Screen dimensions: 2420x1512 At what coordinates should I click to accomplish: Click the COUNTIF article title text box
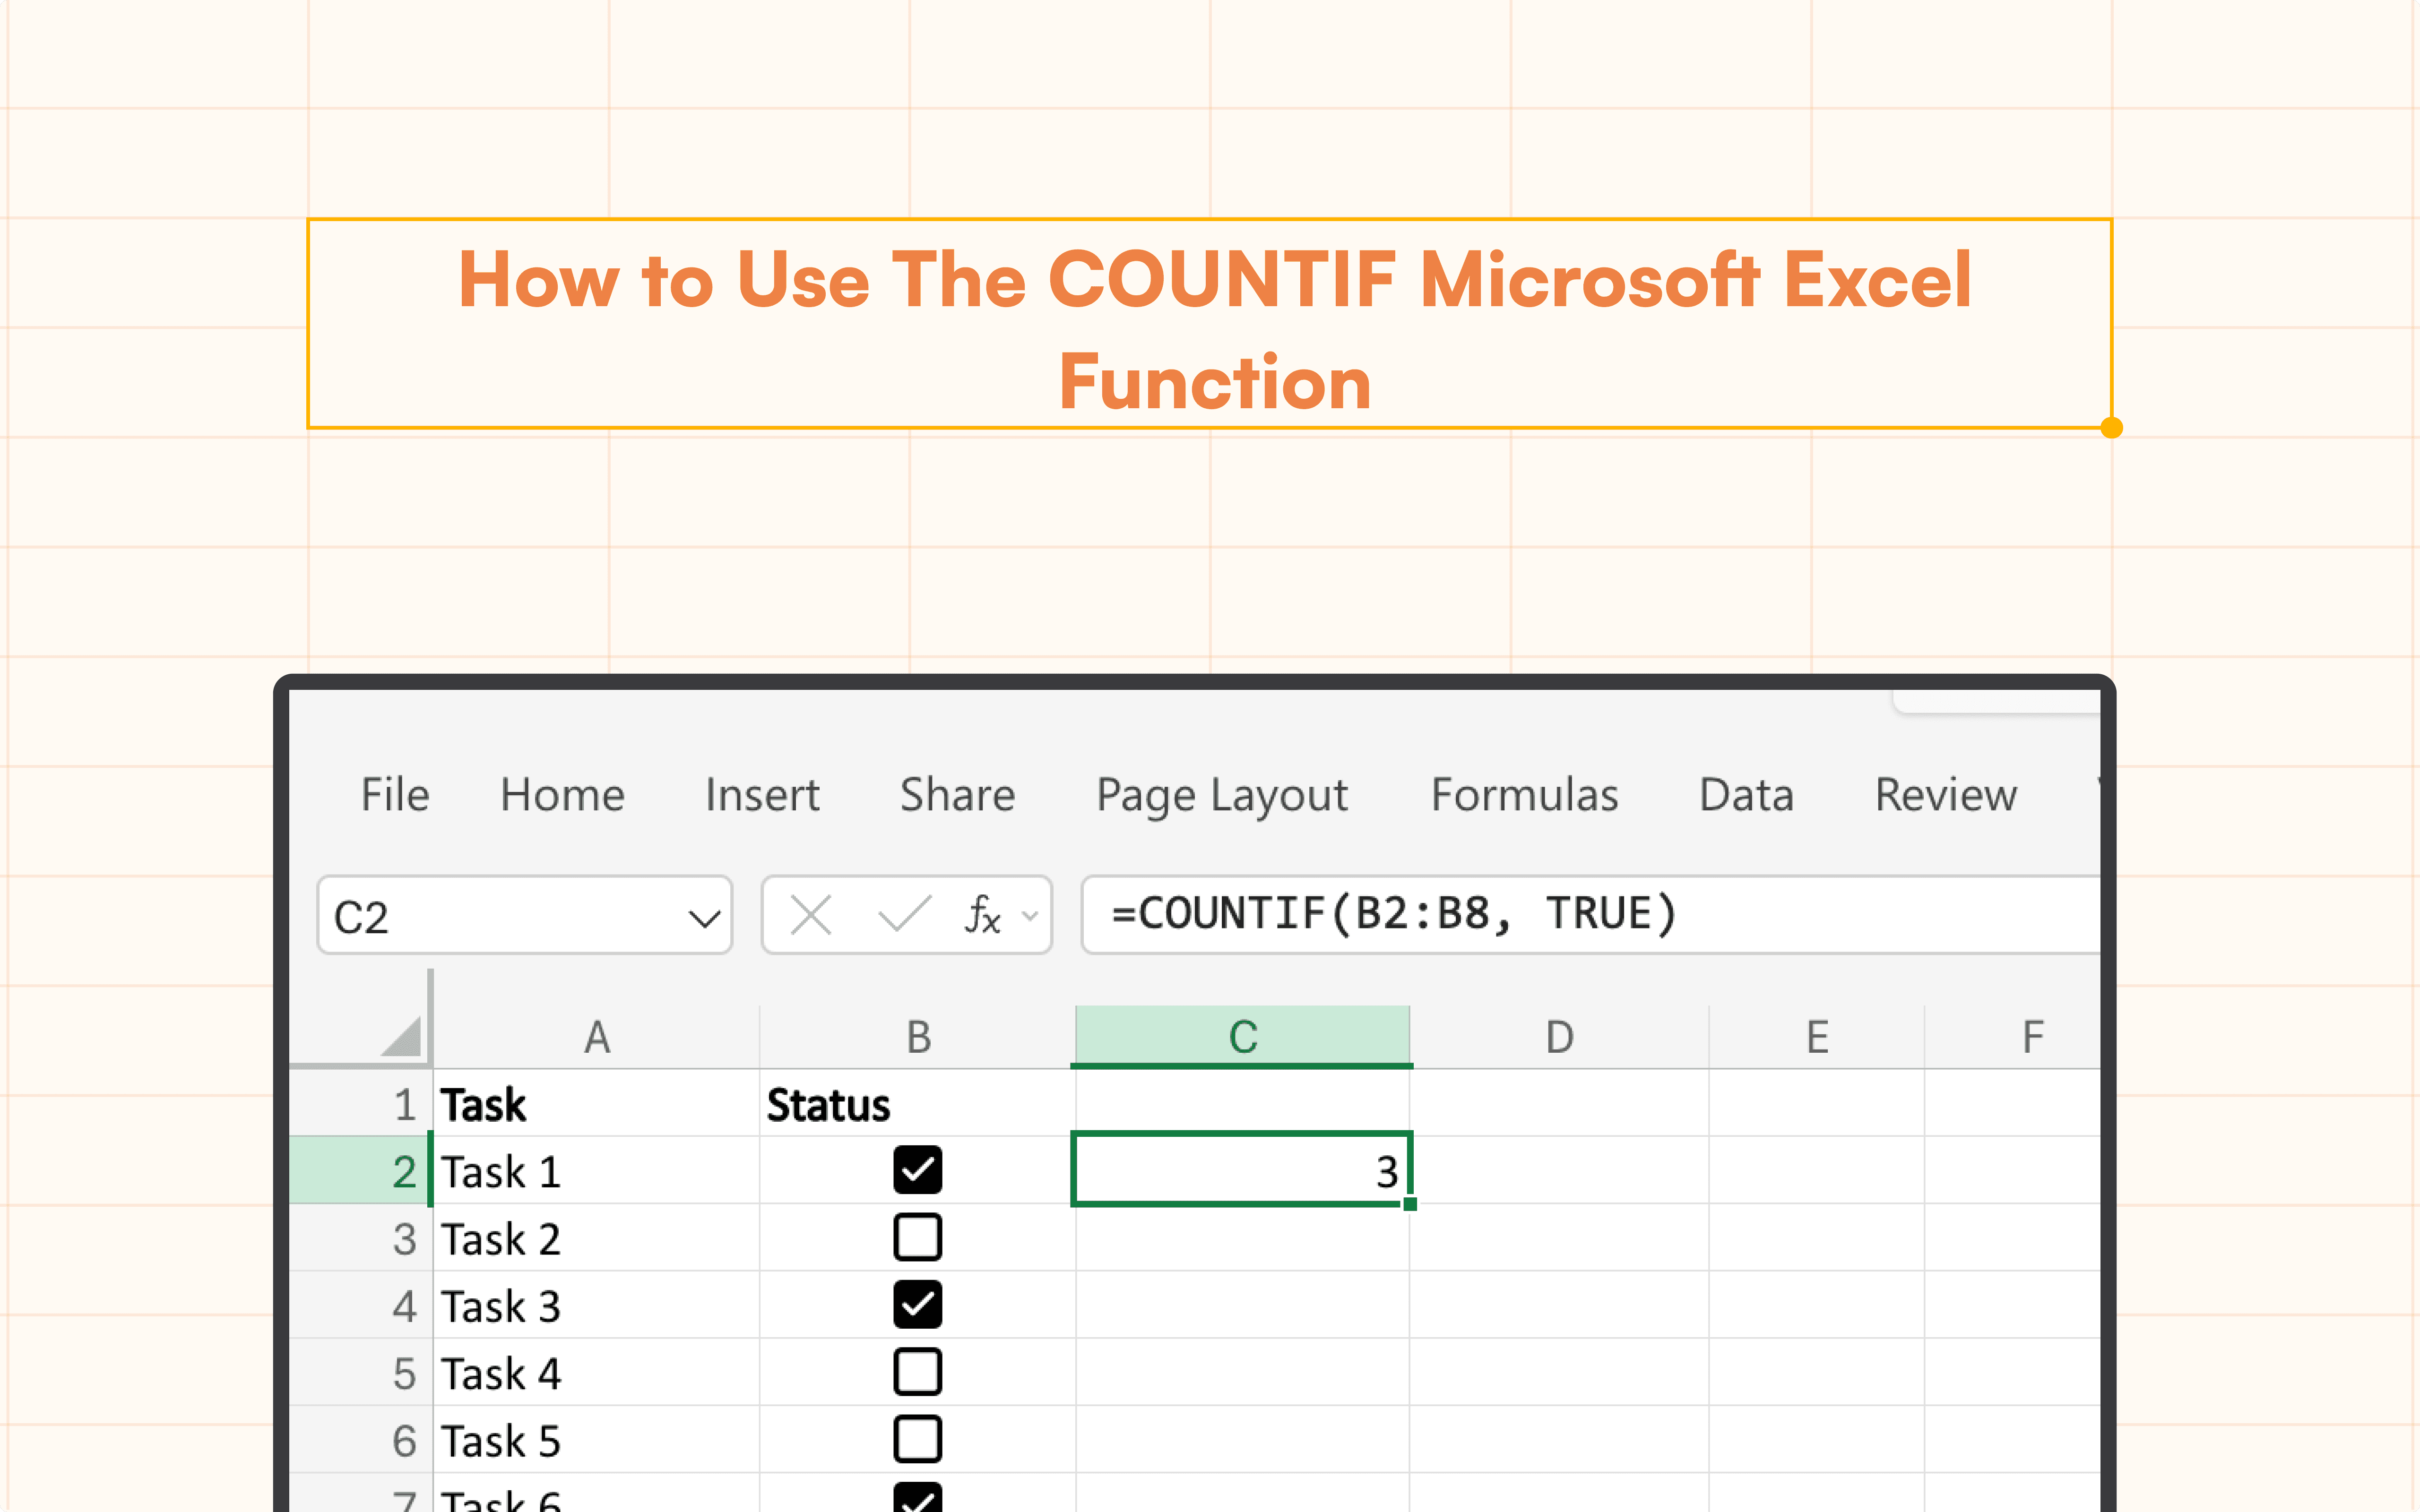point(1209,324)
